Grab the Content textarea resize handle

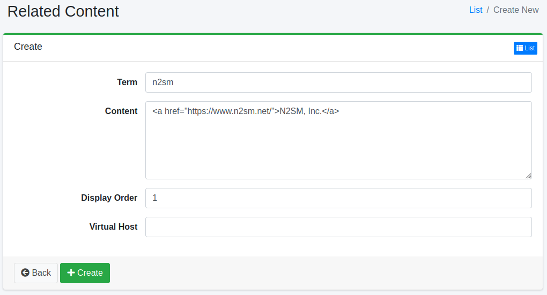(528, 176)
